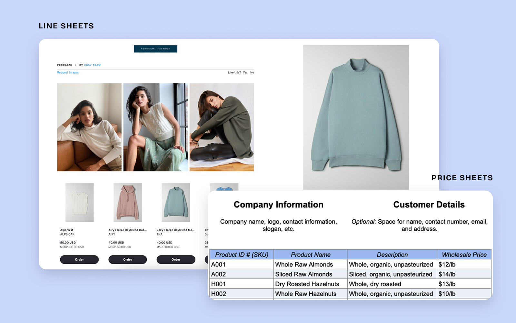
Task: Open photo of model in green sweater
Action: tap(222, 127)
